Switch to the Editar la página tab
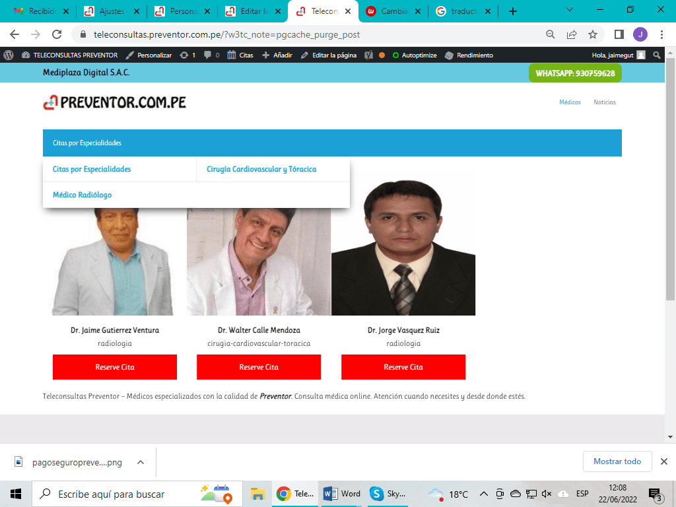Image resolution: width=676 pixels, height=507 pixels. (253, 11)
